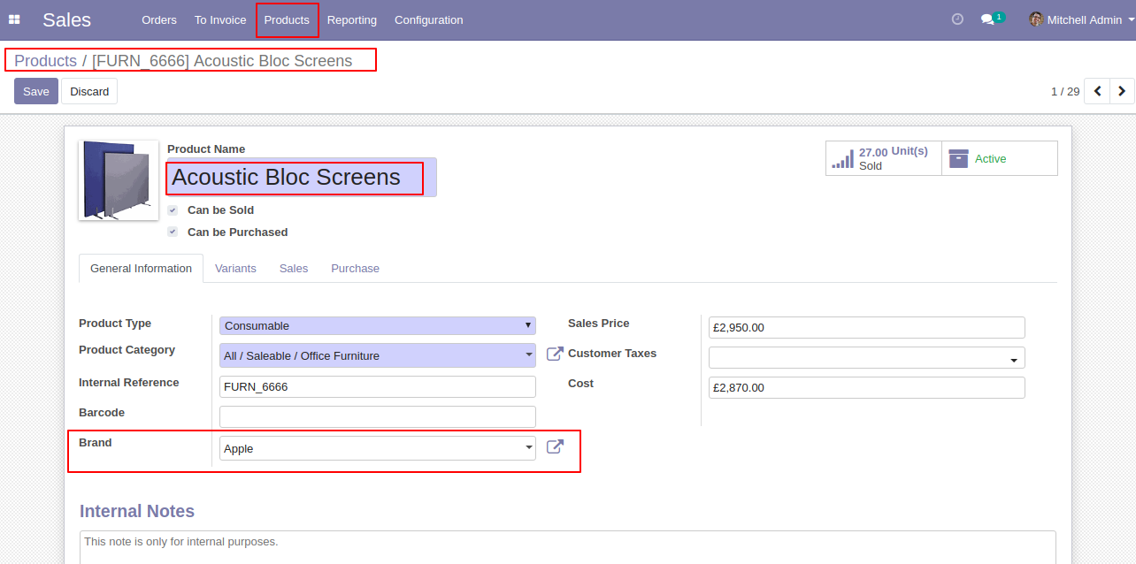1136x564 pixels.
Task: View the 27.00 Units Sold stat
Action: pos(884,158)
